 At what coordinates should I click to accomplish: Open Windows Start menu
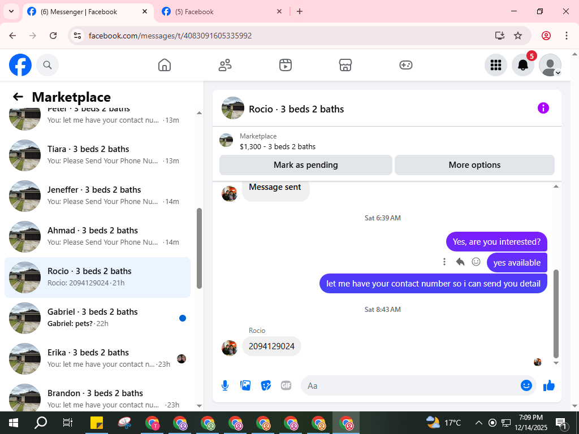(14, 423)
